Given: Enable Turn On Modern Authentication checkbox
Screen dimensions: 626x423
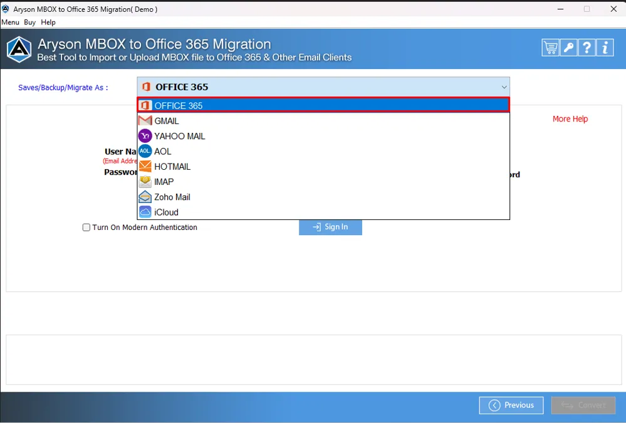Looking at the screenshot, I should point(86,227).
